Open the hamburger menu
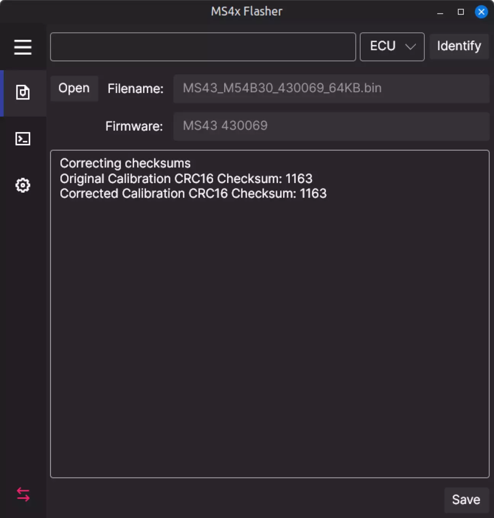This screenshot has width=494, height=518. click(x=23, y=47)
